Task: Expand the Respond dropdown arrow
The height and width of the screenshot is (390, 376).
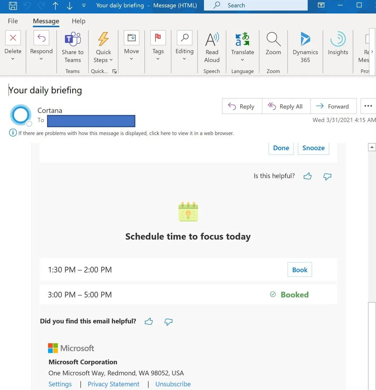Action: [41, 59]
